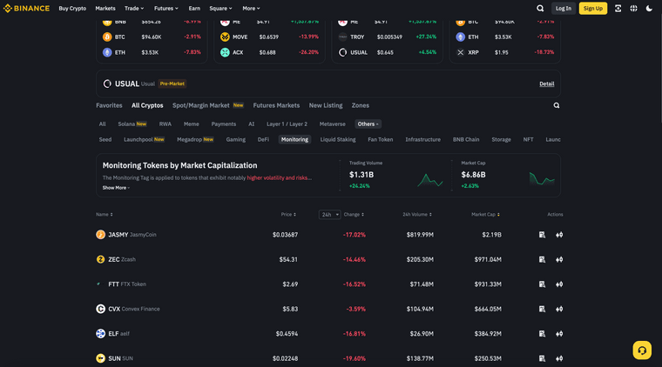
Task: Expand Show More description text
Action: point(116,188)
